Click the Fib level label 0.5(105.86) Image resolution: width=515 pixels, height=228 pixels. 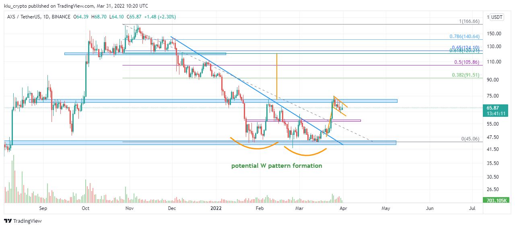pos(467,62)
